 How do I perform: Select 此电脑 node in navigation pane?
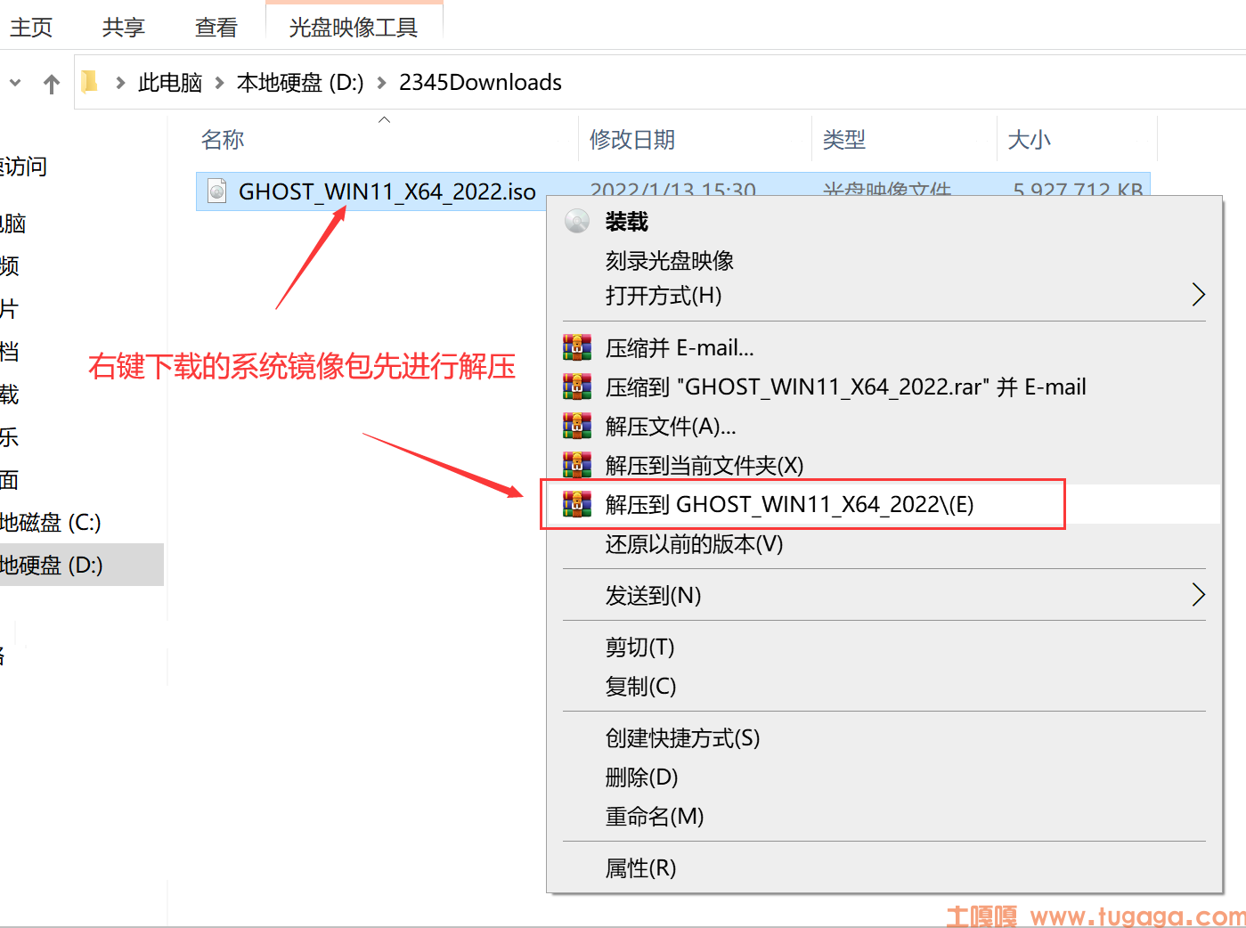pos(13,224)
